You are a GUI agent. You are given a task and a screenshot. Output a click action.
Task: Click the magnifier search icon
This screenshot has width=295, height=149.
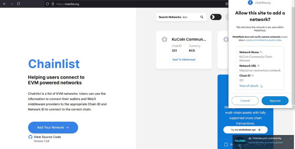tap(202, 17)
